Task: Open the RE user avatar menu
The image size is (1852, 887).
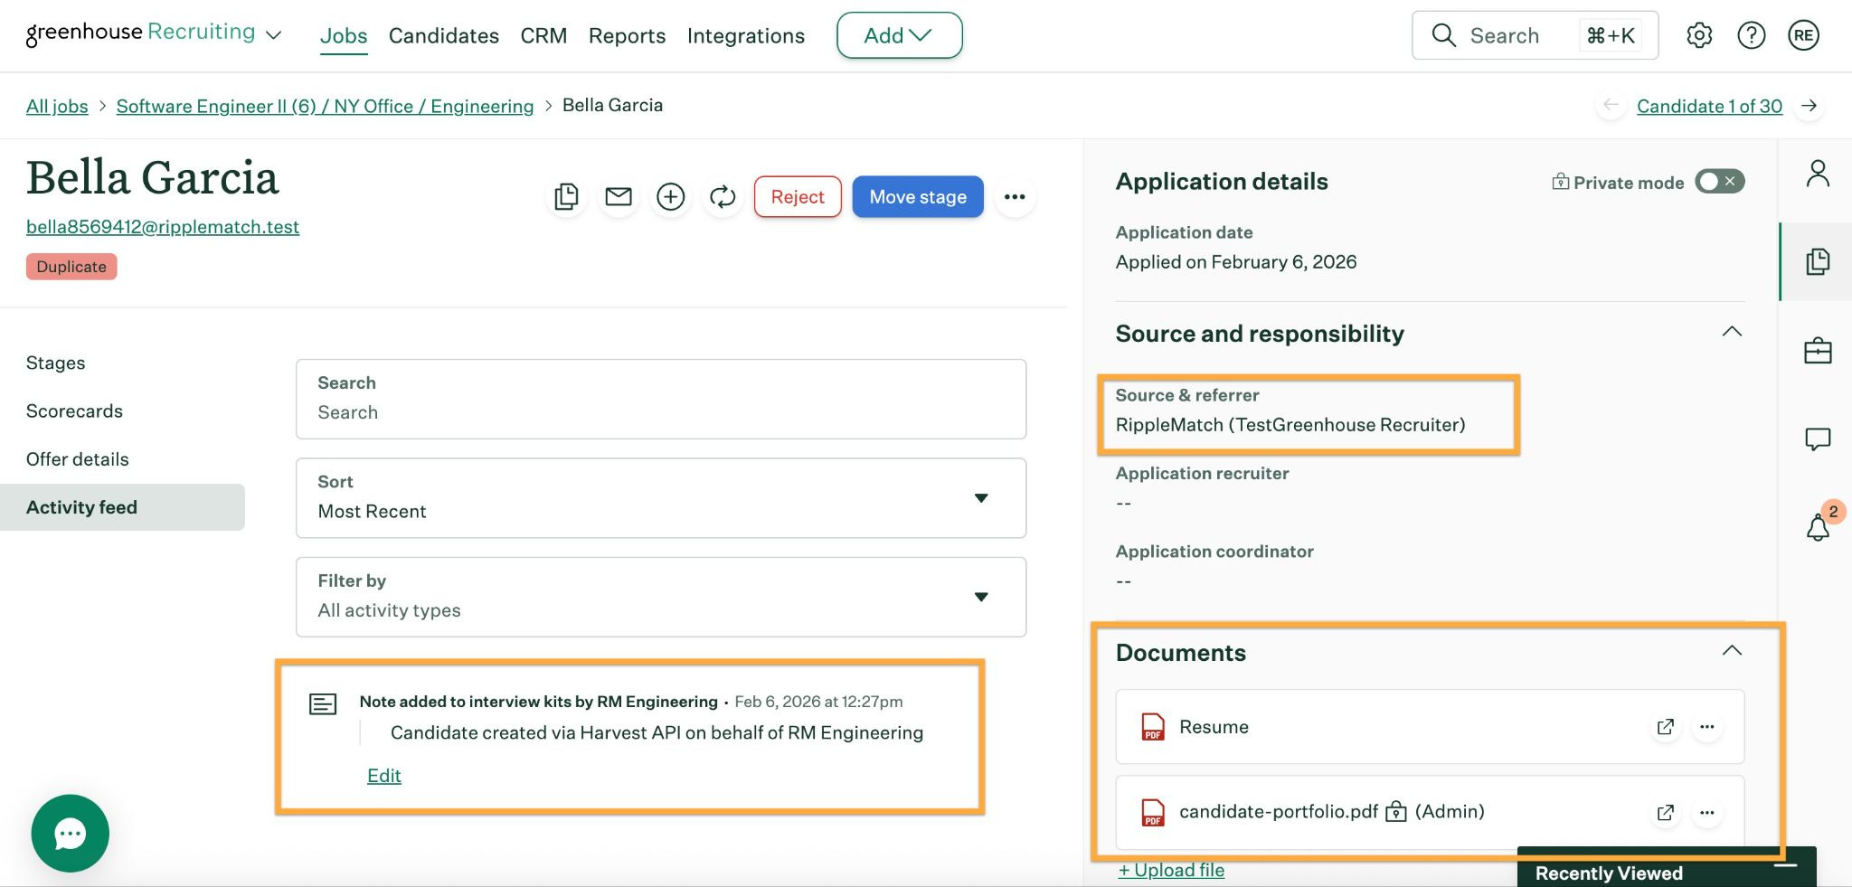Action: [x=1803, y=35]
